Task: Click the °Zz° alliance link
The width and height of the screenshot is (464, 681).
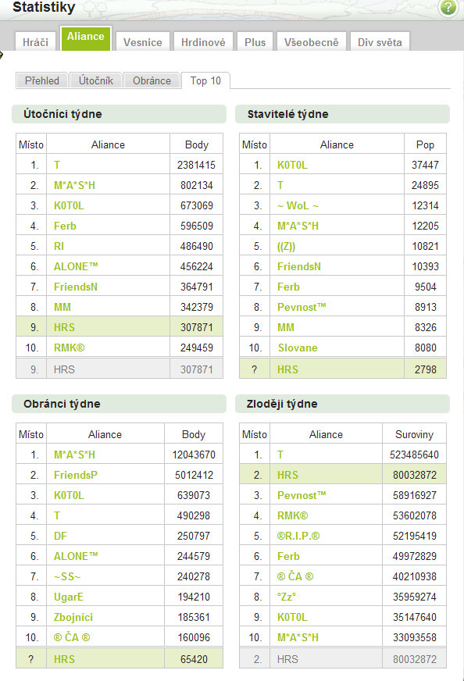Action: coord(287,597)
